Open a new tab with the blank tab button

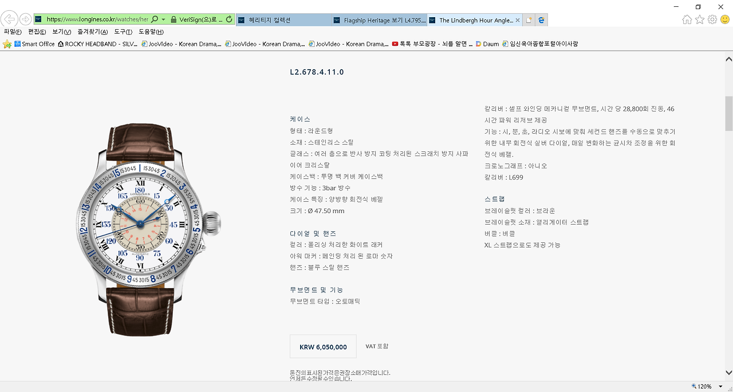[529, 20]
